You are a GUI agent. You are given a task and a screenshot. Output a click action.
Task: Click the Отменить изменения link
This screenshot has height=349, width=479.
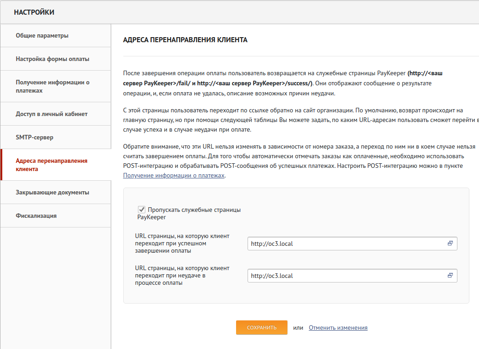338,328
